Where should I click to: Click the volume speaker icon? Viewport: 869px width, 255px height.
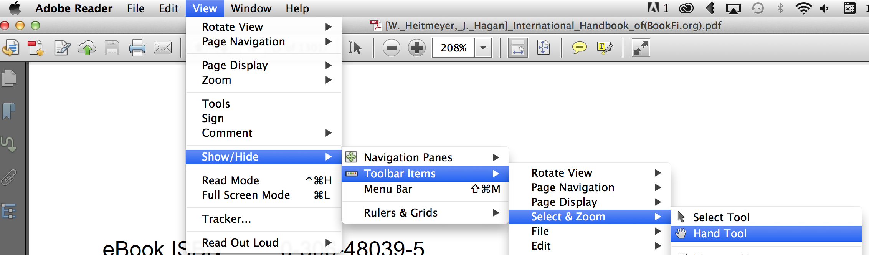pos(824,8)
